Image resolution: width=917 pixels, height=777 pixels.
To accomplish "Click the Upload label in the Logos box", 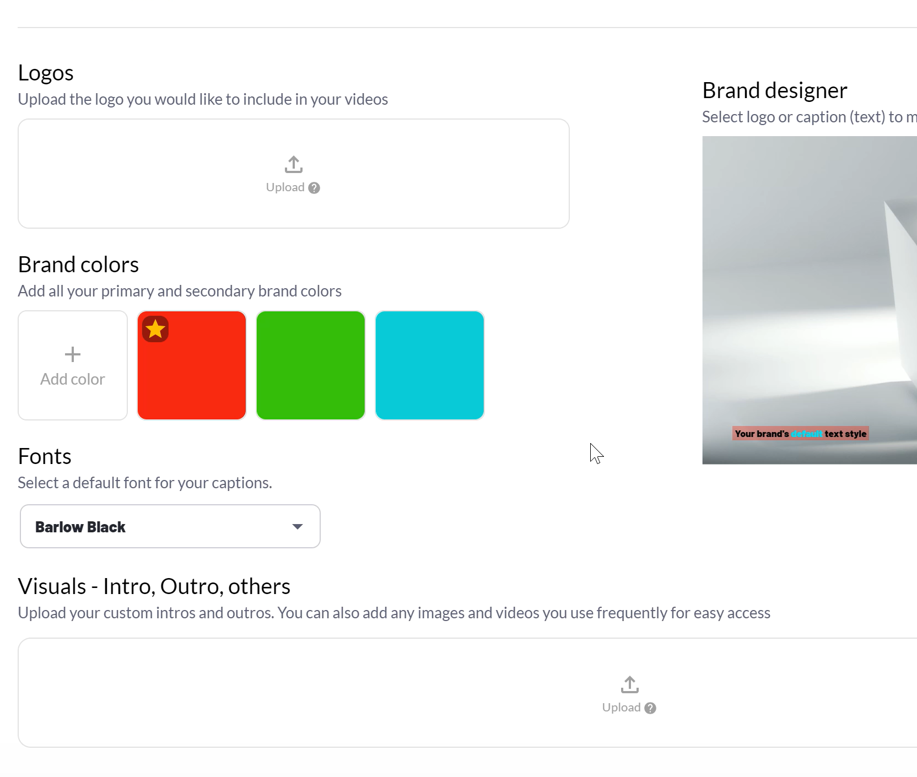I will 285,187.
